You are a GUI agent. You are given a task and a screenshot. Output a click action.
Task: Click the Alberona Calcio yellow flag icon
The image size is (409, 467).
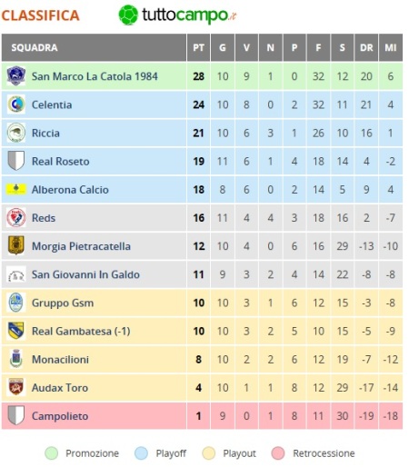click(x=16, y=189)
